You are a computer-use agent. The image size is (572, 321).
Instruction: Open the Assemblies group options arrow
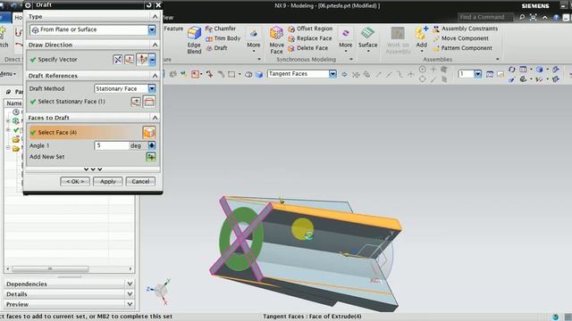pyautogui.click(x=497, y=60)
